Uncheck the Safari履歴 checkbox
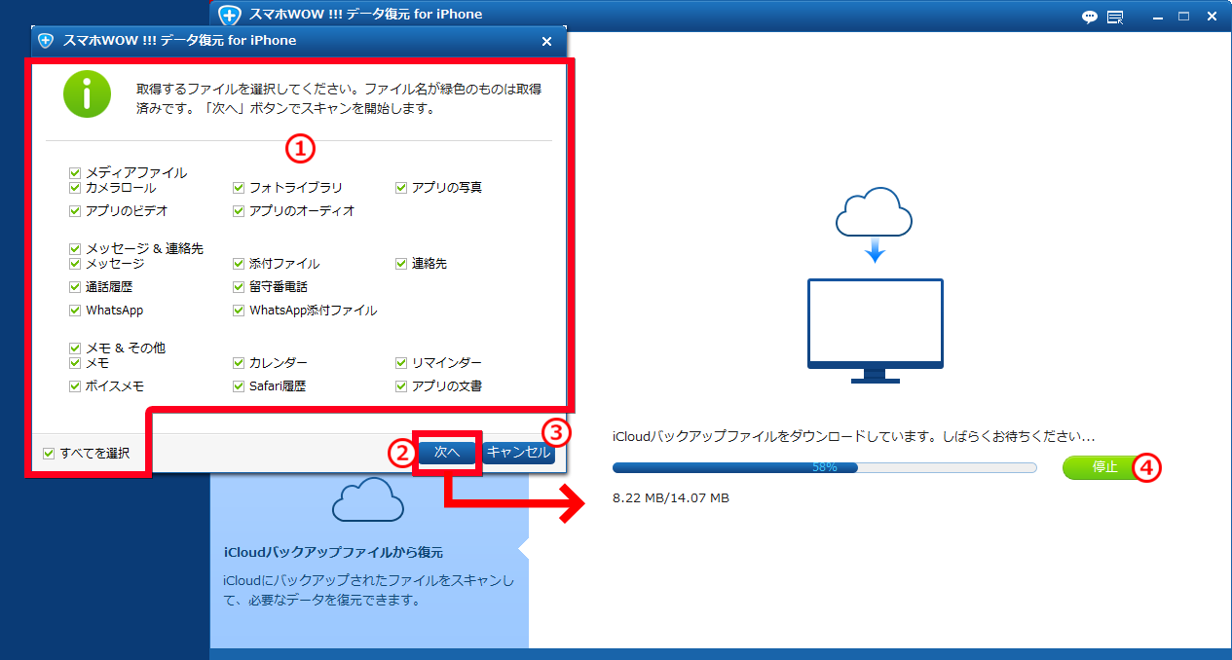Viewport: 1232px width, 660px height. pyautogui.click(x=239, y=385)
